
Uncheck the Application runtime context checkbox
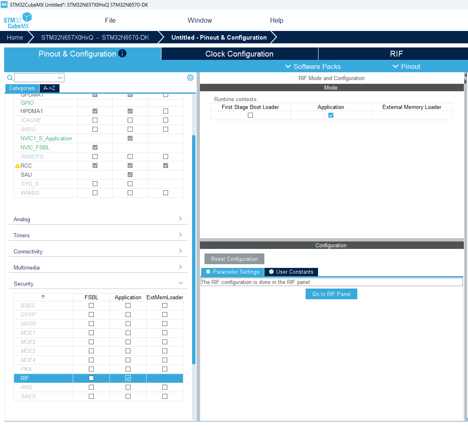(x=331, y=115)
